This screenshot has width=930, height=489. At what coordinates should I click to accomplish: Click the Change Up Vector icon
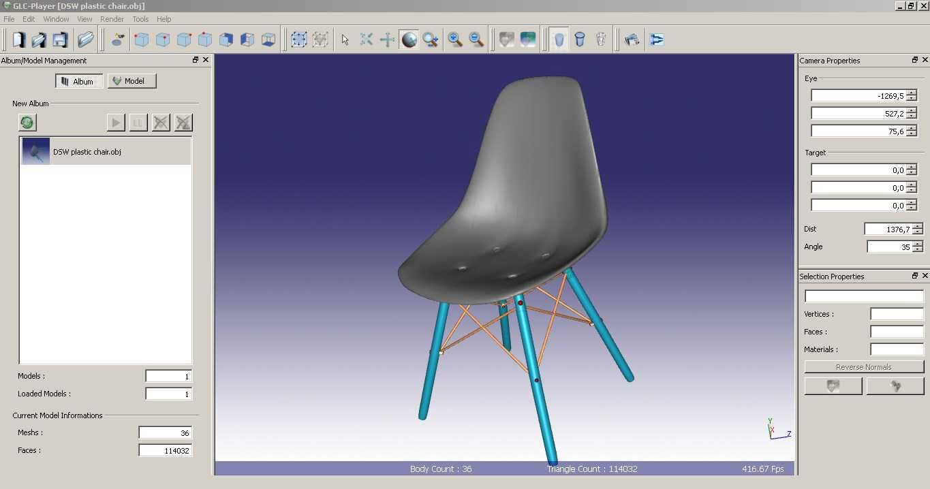[x=118, y=40]
